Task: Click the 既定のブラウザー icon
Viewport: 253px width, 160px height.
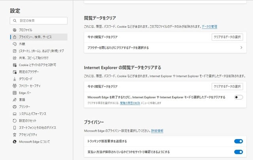Action: coord(15,72)
